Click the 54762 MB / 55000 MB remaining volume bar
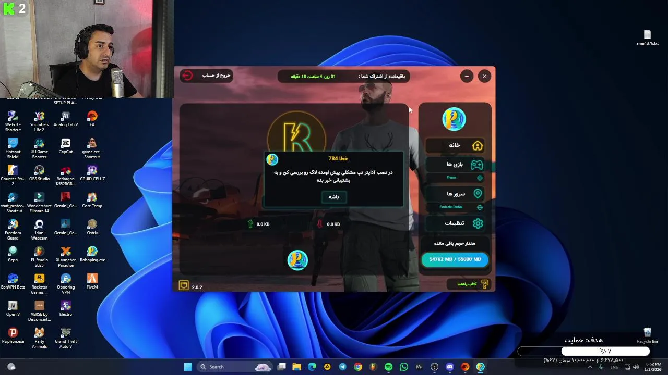This screenshot has width=668, height=375. click(x=455, y=259)
